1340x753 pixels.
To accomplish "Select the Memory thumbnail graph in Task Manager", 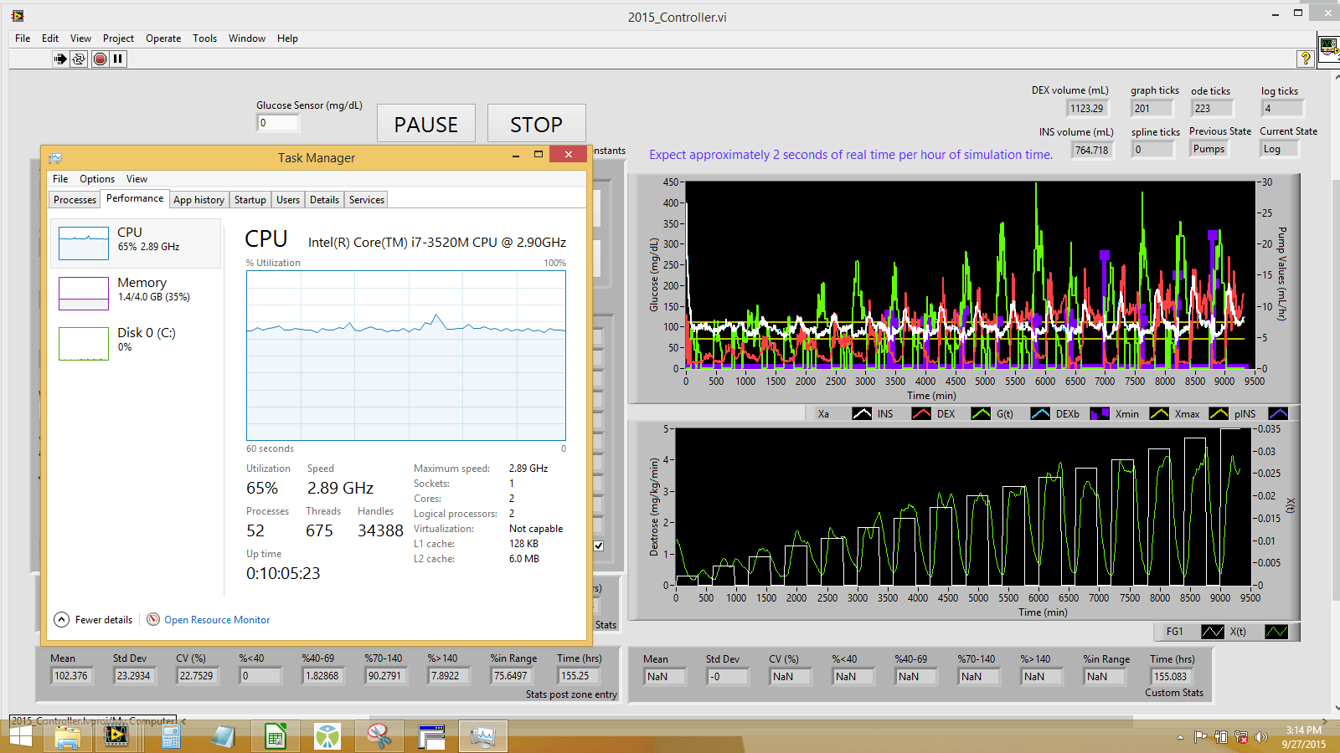I will pos(84,294).
